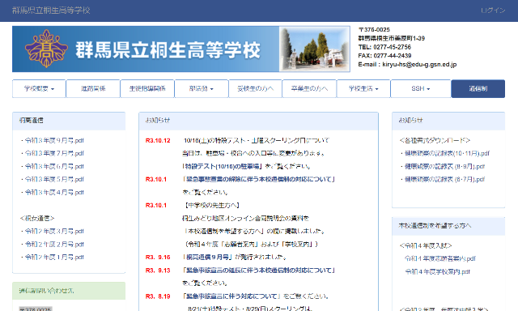Open the 進路関係 menu item
Viewport: 518px width, 311px height.
pos(93,88)
